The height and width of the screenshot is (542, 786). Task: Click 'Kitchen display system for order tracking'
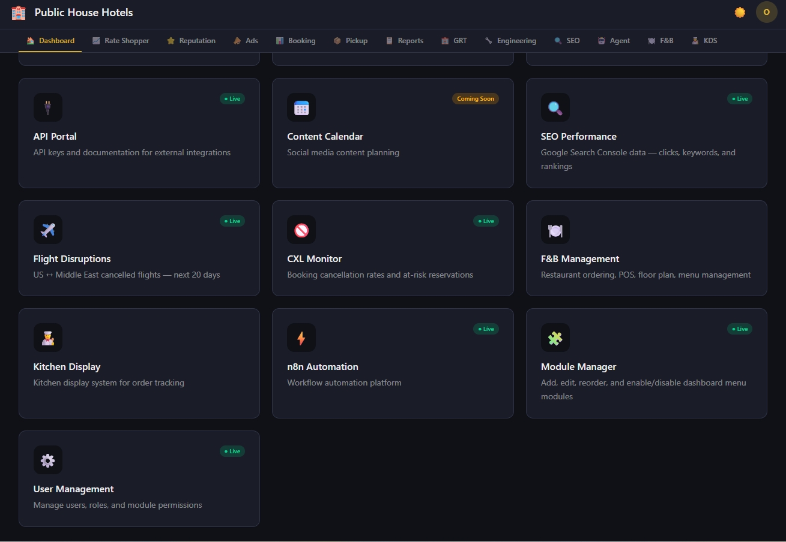pos(109,383)
